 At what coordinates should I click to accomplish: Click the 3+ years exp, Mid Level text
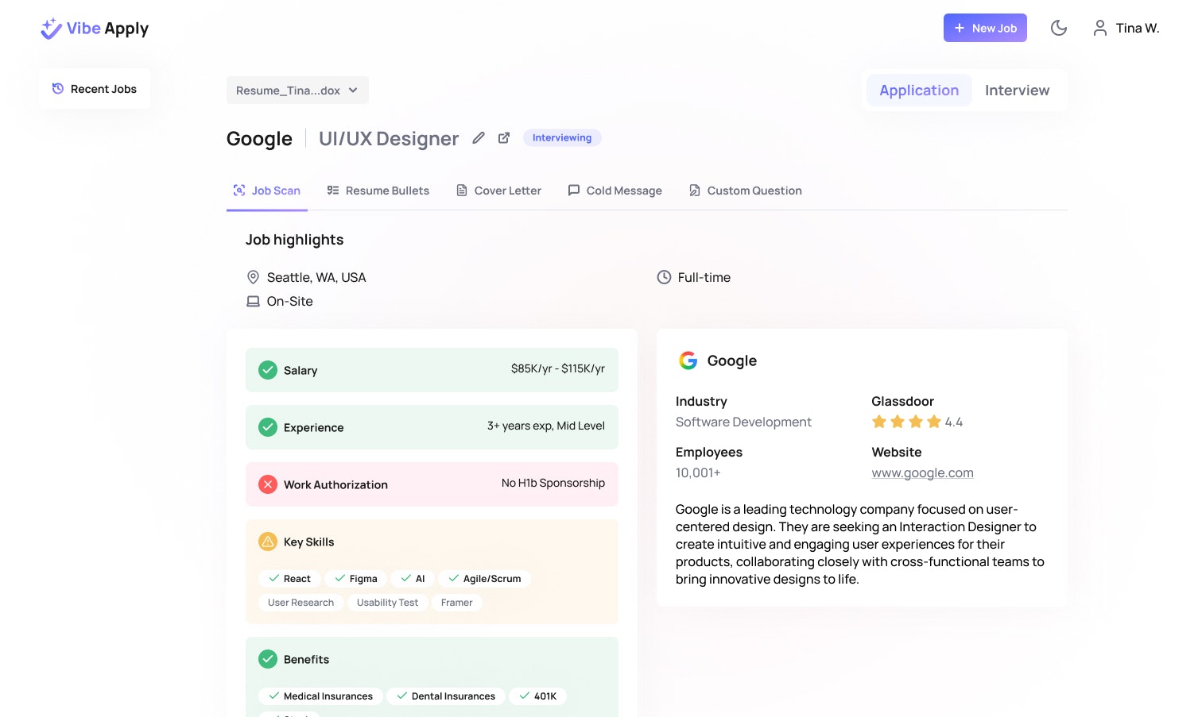pos(546,426)
